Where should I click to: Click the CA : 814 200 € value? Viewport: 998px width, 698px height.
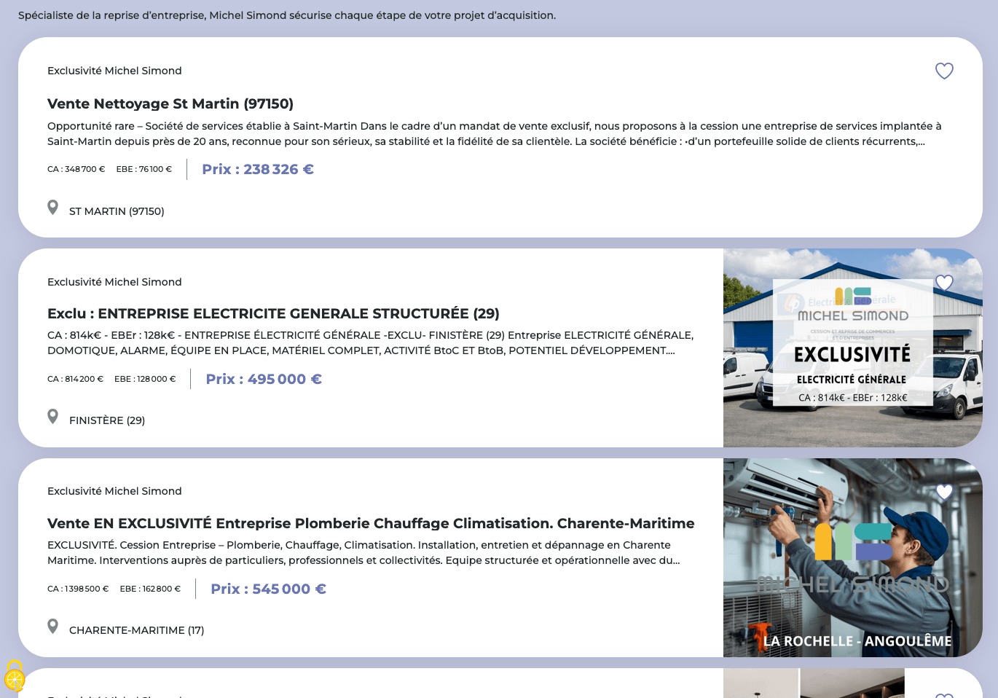click(76, 379)
